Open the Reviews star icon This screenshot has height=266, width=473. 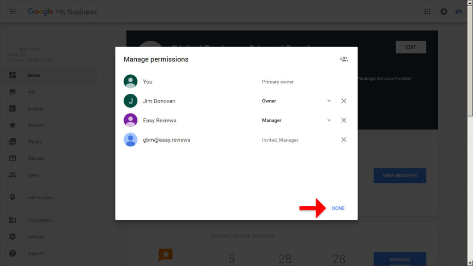[x=12, y=125]
